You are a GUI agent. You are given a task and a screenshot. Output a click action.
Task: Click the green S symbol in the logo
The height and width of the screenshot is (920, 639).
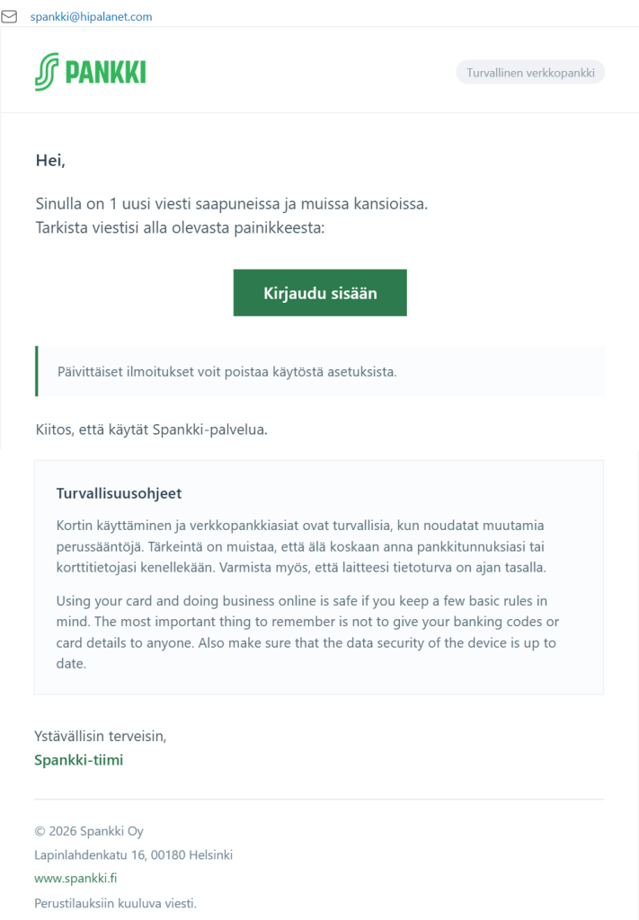point(47,72)
